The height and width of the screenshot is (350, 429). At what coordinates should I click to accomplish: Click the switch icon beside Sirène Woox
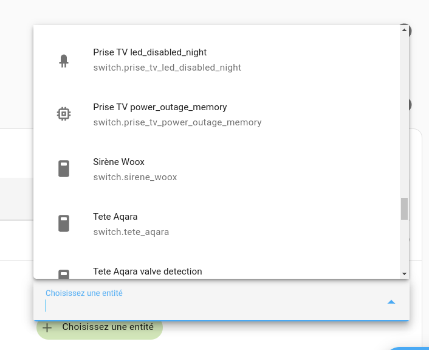tap(64, 169)
